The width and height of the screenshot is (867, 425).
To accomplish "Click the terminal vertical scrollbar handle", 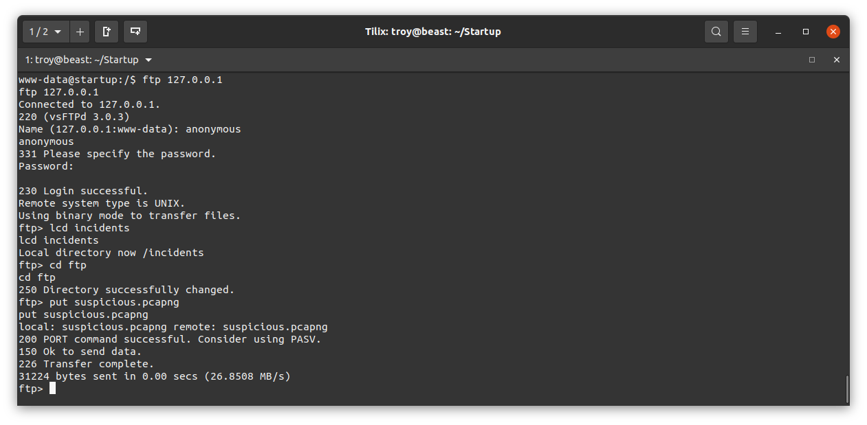I will [x=846, y=389].
